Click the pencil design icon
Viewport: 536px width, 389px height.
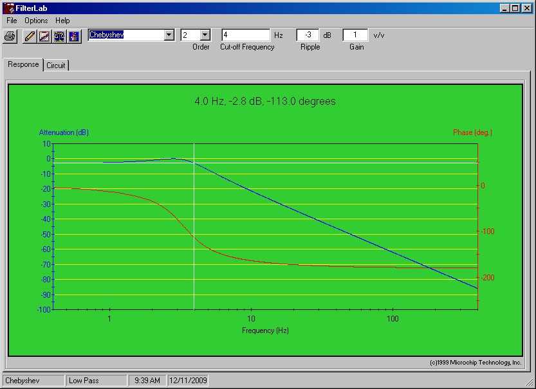click(30, 36)
